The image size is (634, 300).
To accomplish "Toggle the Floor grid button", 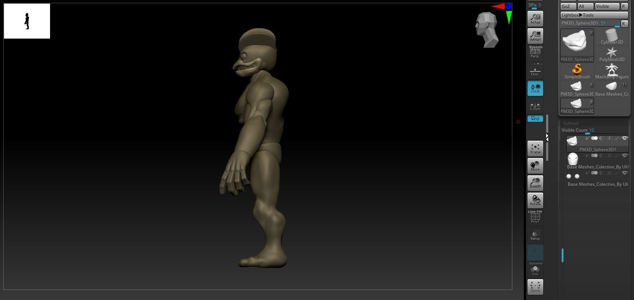I will pyautogui.click(x=535, y=71).
